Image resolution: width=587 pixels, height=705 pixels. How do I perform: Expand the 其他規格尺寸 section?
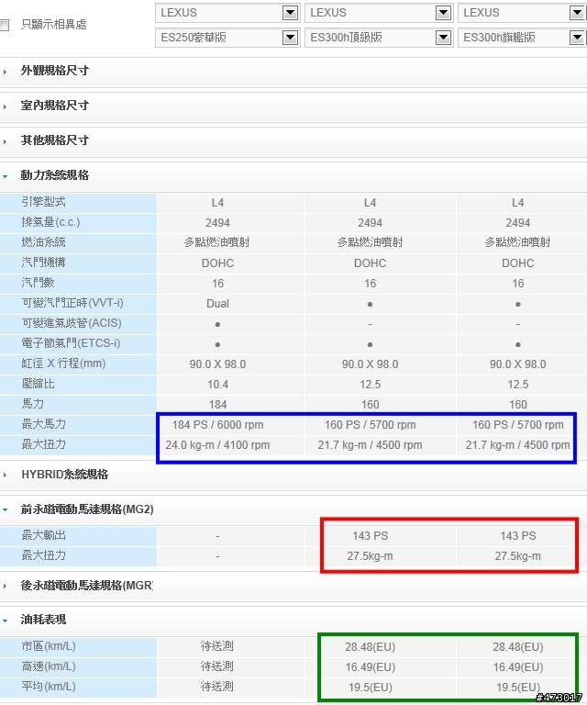pos(55,140)
